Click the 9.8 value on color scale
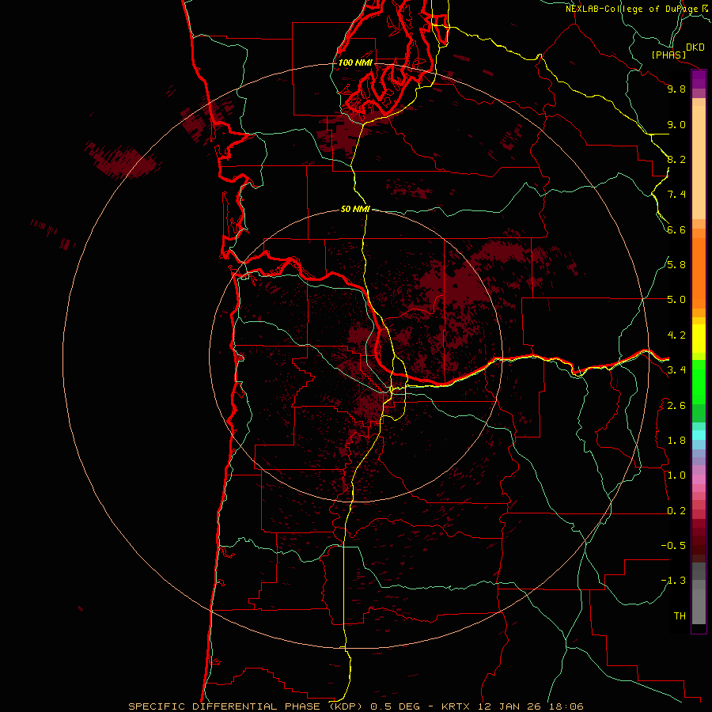The width and height of the screenshot is (712, 712). (676, 89)
